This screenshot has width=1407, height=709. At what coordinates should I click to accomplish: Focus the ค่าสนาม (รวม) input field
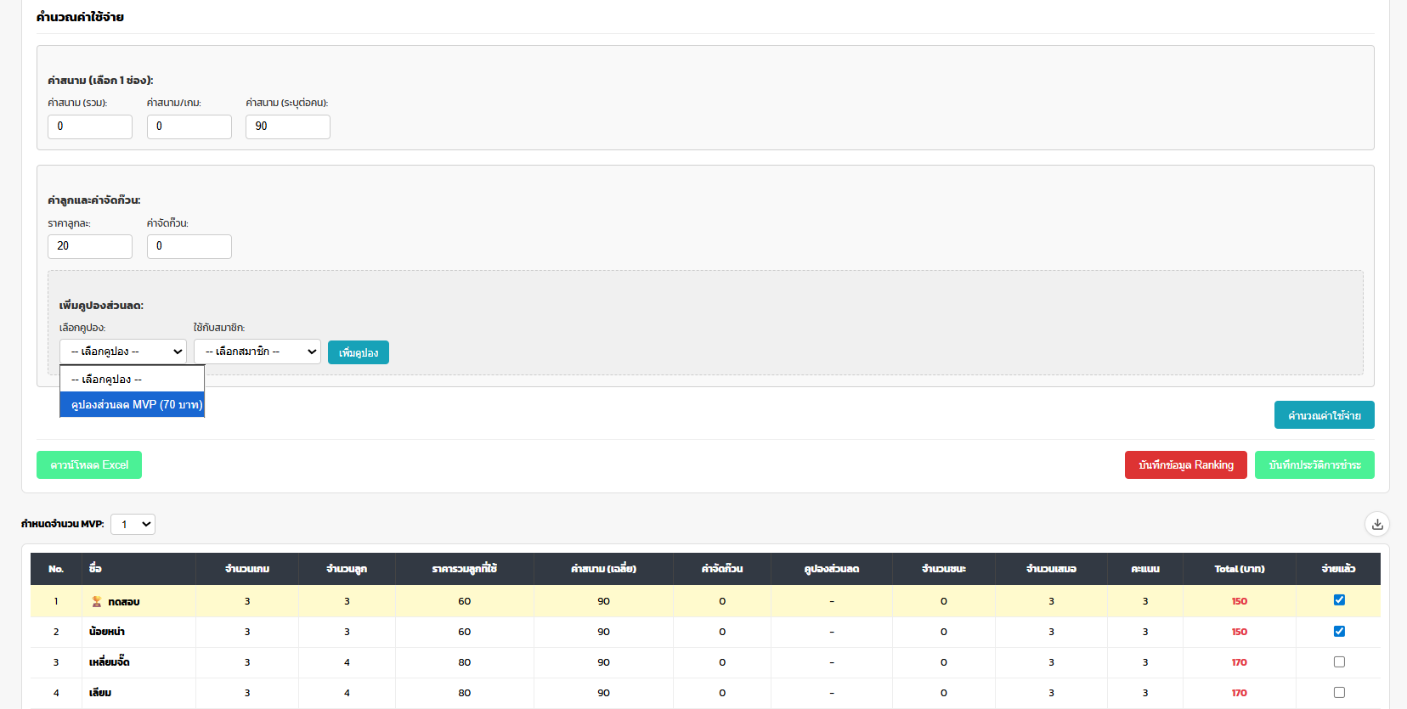pos(90,127)
